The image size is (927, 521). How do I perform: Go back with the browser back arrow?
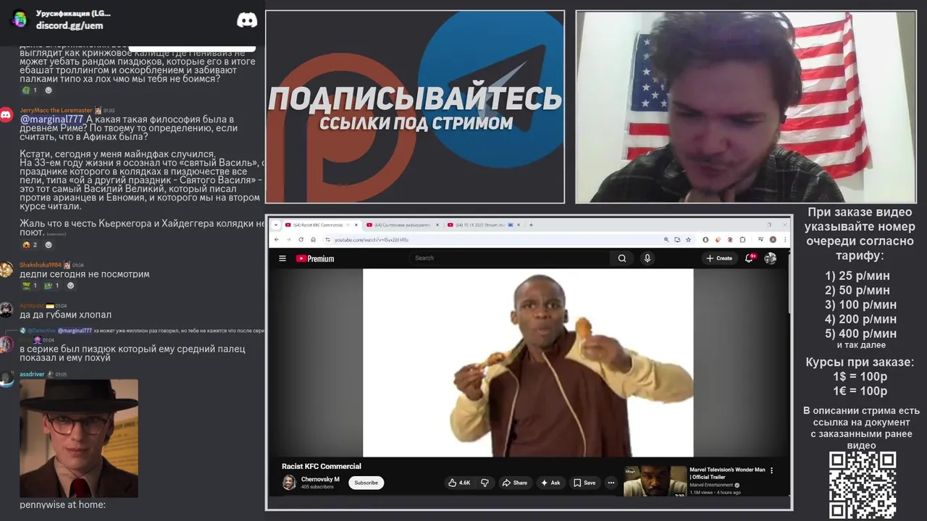point(277,240)
